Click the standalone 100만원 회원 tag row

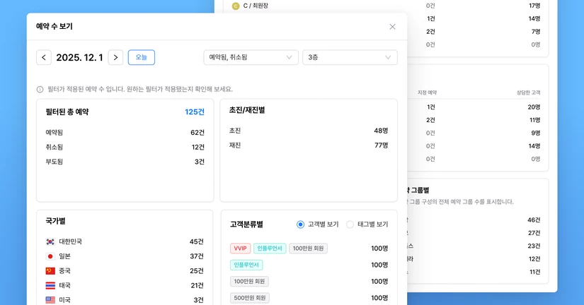[249, 281]
